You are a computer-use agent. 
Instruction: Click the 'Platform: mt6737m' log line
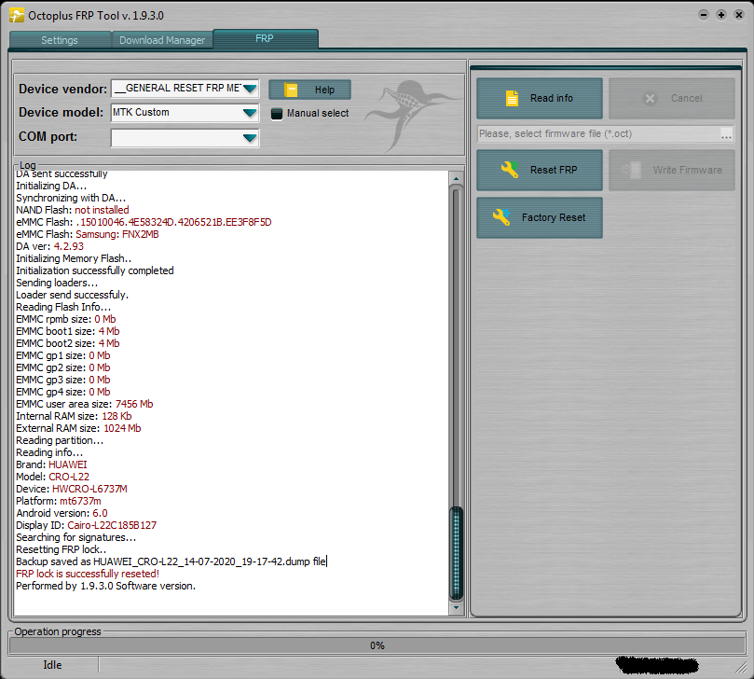click(x=59, y=501)
